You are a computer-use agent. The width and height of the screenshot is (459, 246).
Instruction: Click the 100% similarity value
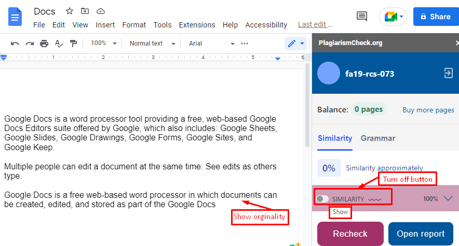tap(430, 199)
